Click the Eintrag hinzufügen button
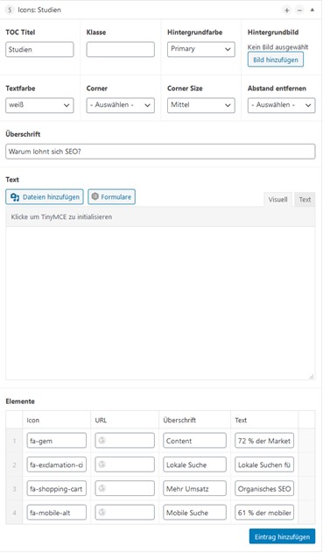This screenshot has width=323, height=553. (x=282, y=536)
